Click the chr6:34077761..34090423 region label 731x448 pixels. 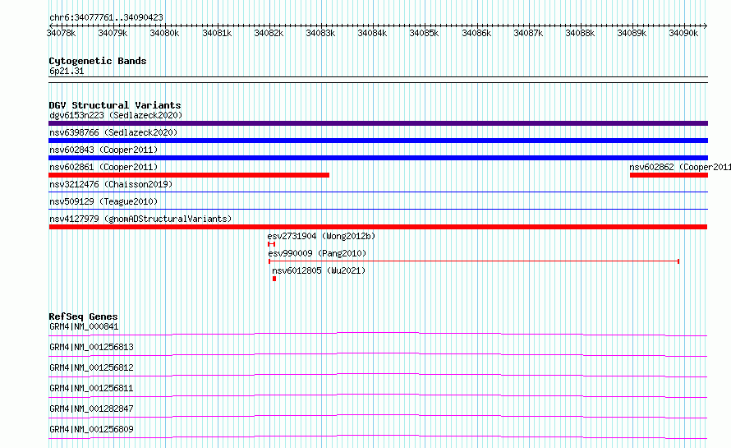(x=106, y=17)
